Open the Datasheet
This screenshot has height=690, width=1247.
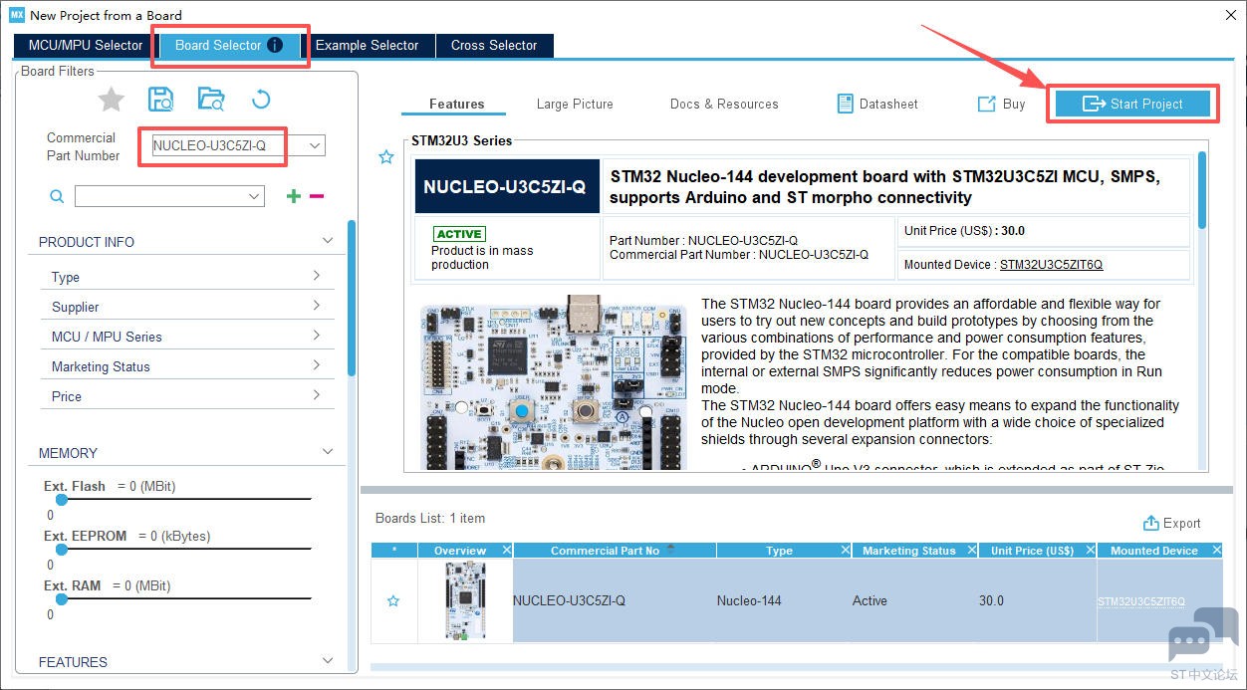click(877, 104)
